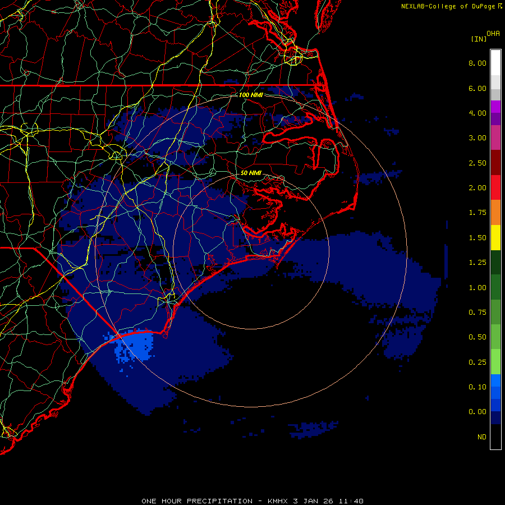Click the [IN] units label
The image size is (505, 505).
(x=479, y=39)
